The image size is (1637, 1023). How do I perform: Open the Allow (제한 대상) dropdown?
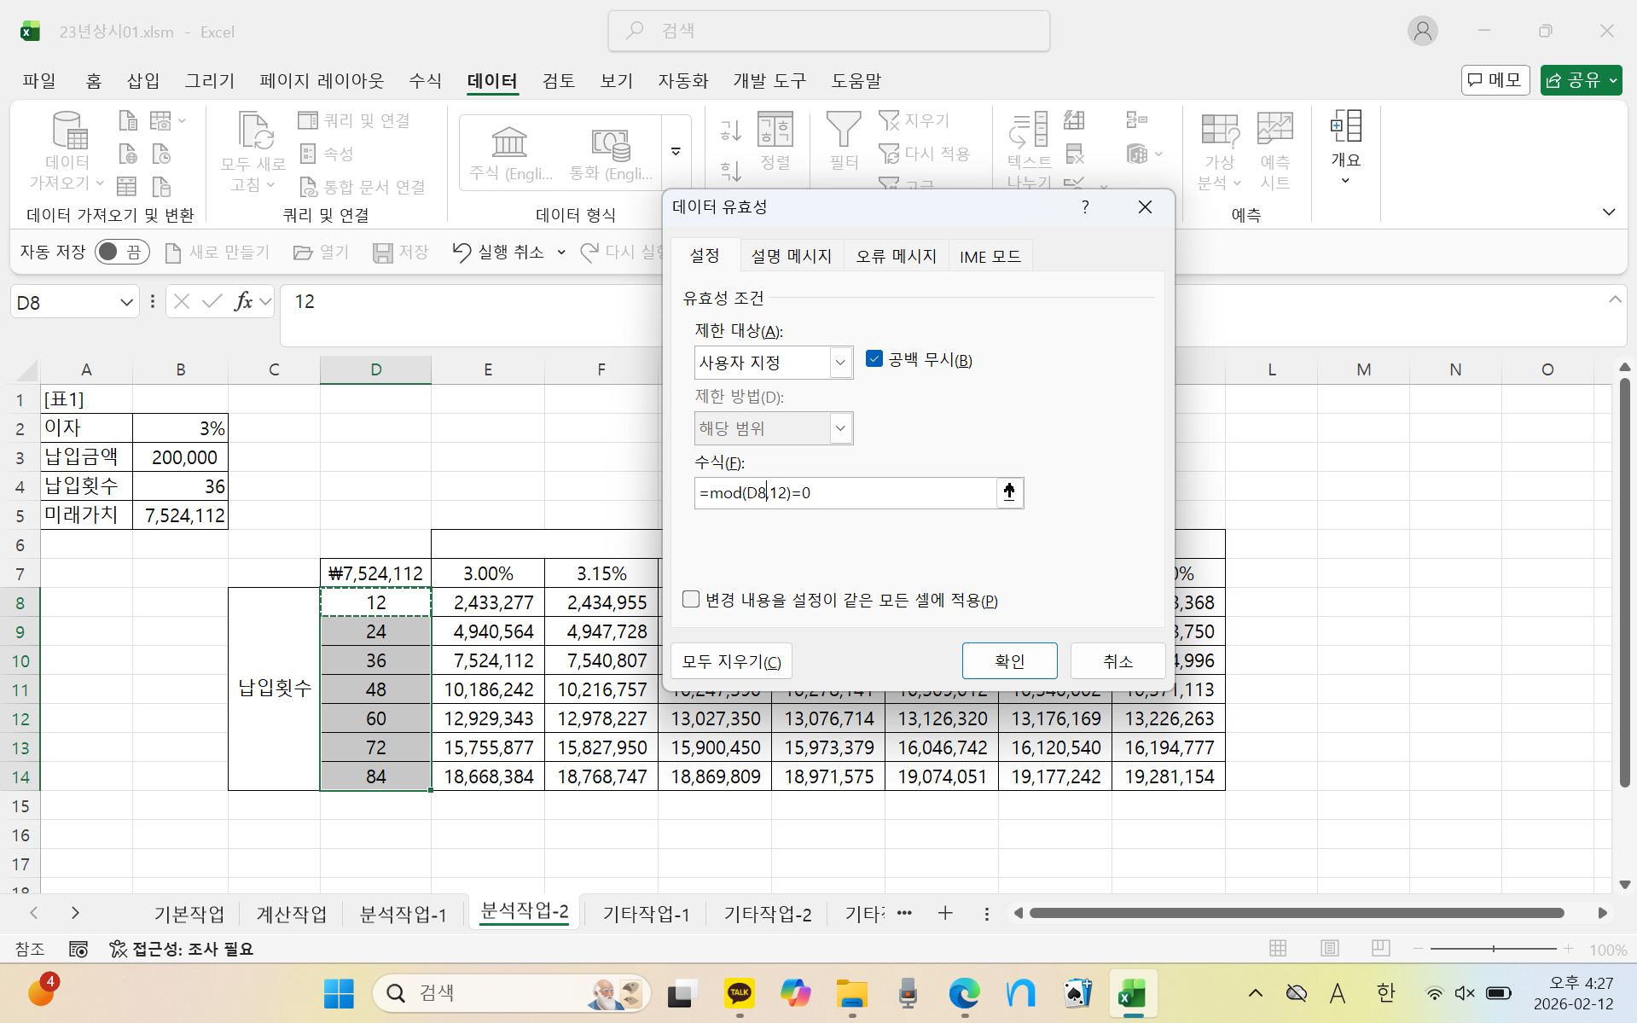point(840,363)
